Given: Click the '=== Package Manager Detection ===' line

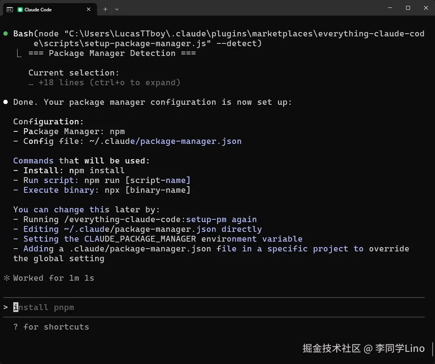Looking at the screenshot, I should point(112,53).
